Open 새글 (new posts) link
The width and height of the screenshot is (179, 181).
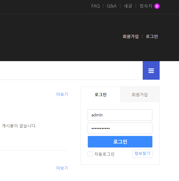tap(128, 6)
